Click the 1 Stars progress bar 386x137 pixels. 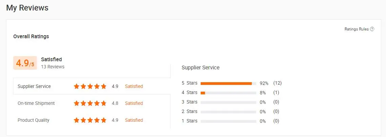228,121
